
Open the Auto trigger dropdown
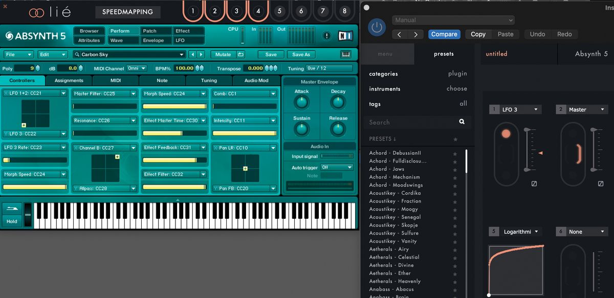[336, 168]
